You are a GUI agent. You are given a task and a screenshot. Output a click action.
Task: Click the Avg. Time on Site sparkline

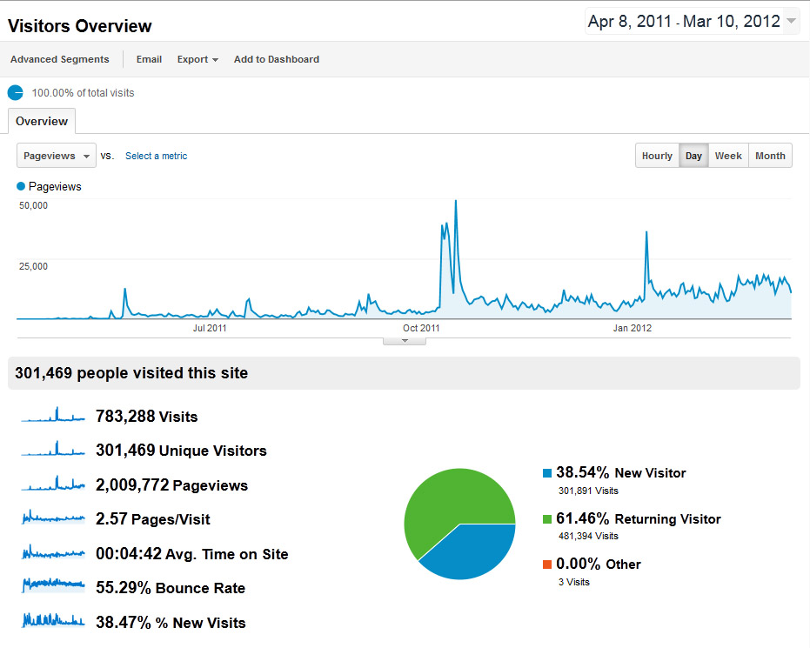click(x=53, y=552)
